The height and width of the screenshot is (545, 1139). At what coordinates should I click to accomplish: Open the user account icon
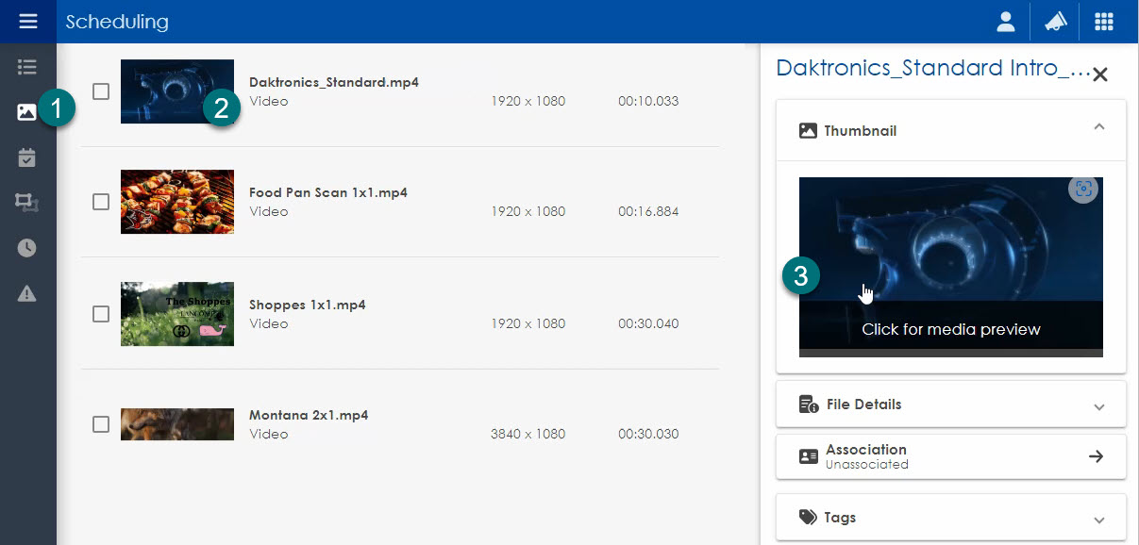click(1006, 21)
